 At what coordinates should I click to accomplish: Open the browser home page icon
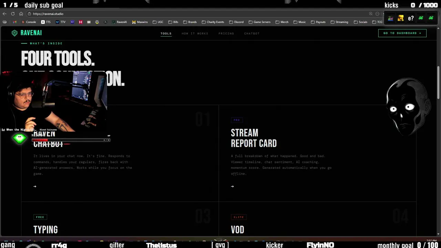(21, 14)
